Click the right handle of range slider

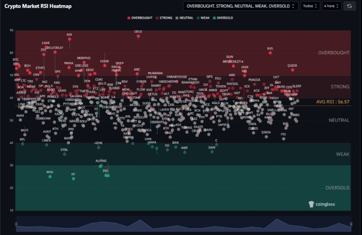coord(351,224)
